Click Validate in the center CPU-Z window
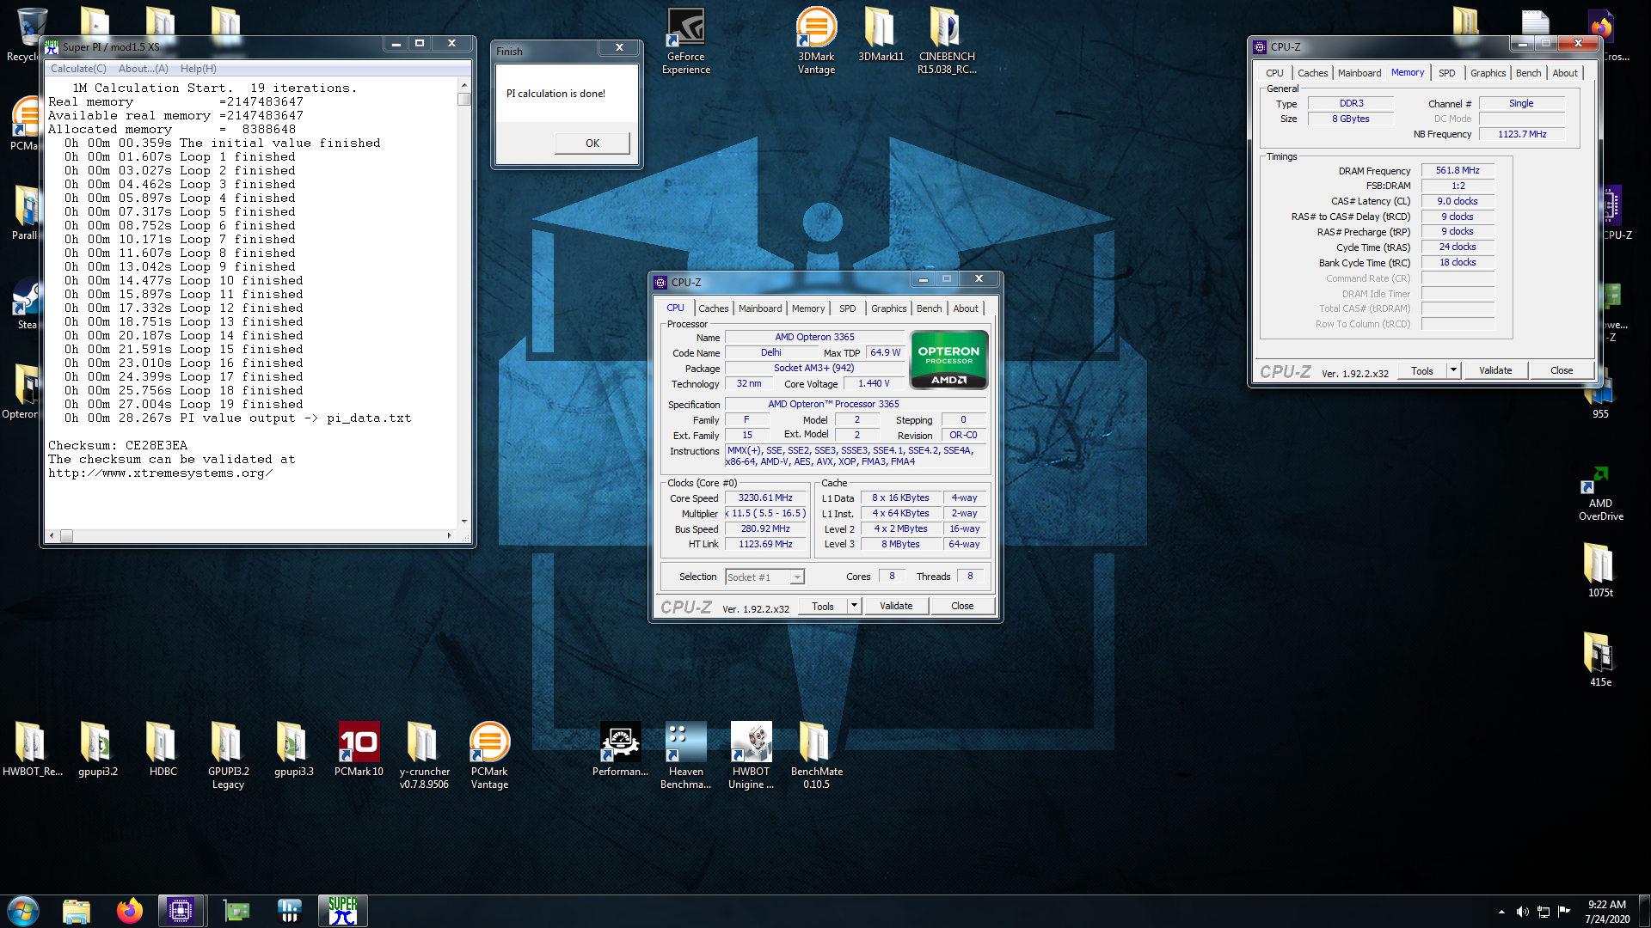The height and width of the screenshot is (928, 1651). point(896,606)
